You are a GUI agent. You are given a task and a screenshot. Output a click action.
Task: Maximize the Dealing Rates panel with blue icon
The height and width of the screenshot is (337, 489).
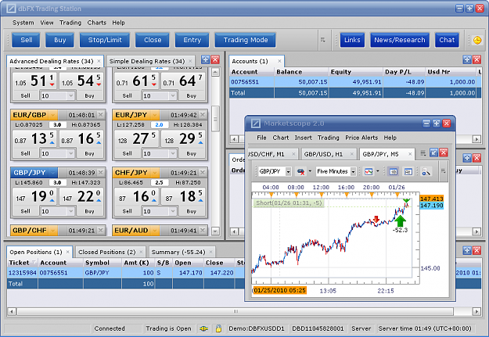point(205,59)
